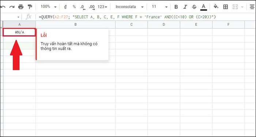The height and width of the screenshot is (137, 256).
Task: Click the Print icon
Action: click(x=21, y=7)
